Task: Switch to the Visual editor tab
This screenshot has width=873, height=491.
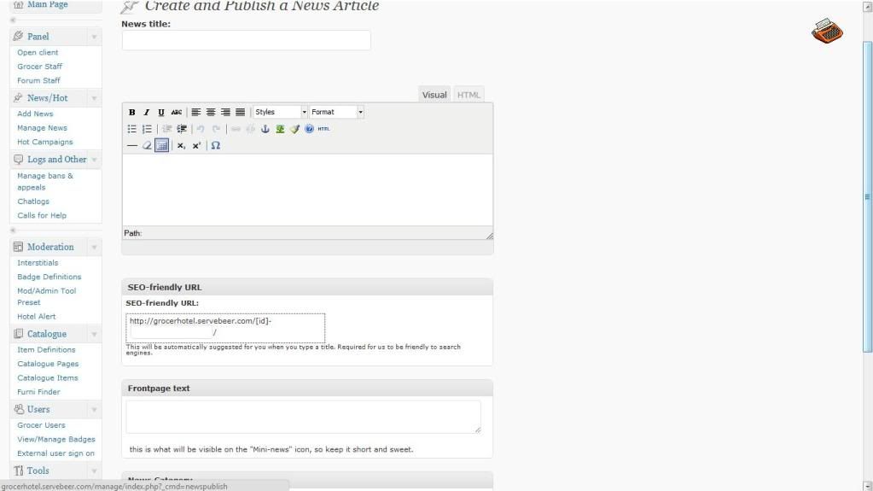Action: click(x=434, y=95)
